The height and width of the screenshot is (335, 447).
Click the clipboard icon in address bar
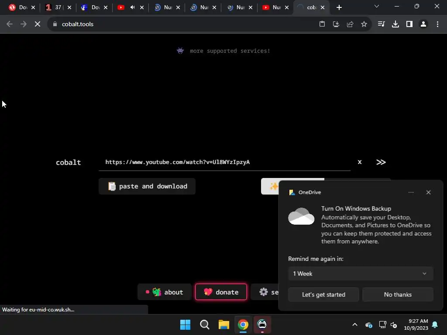(322, 24)
